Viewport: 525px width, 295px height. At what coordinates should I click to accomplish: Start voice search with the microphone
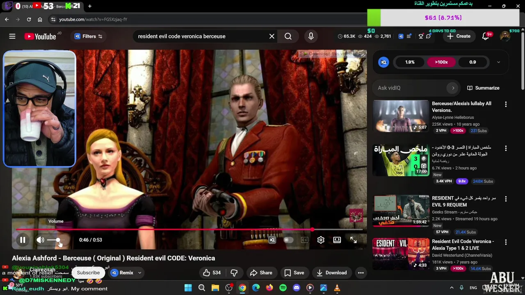point(311,36)
